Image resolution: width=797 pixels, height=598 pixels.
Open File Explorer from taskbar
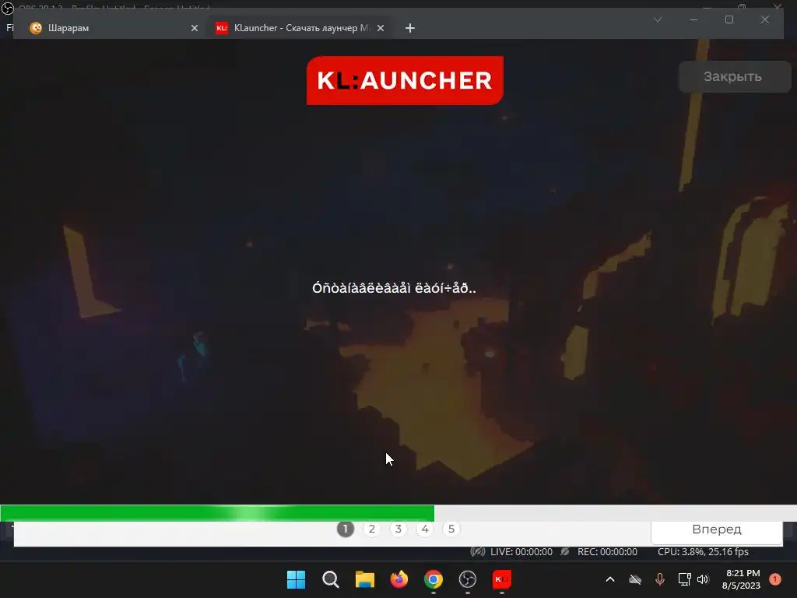click(364, 579)
